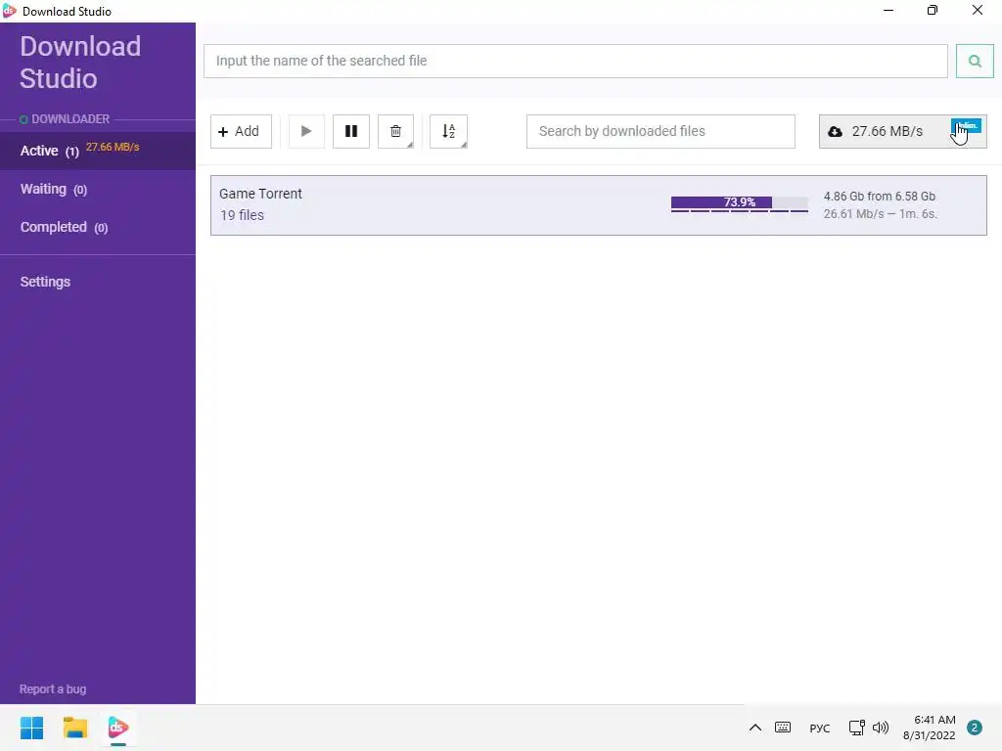Click the cloud download speed icon
The width and height of the screenshot is (1002, 751).
point(835,132)
